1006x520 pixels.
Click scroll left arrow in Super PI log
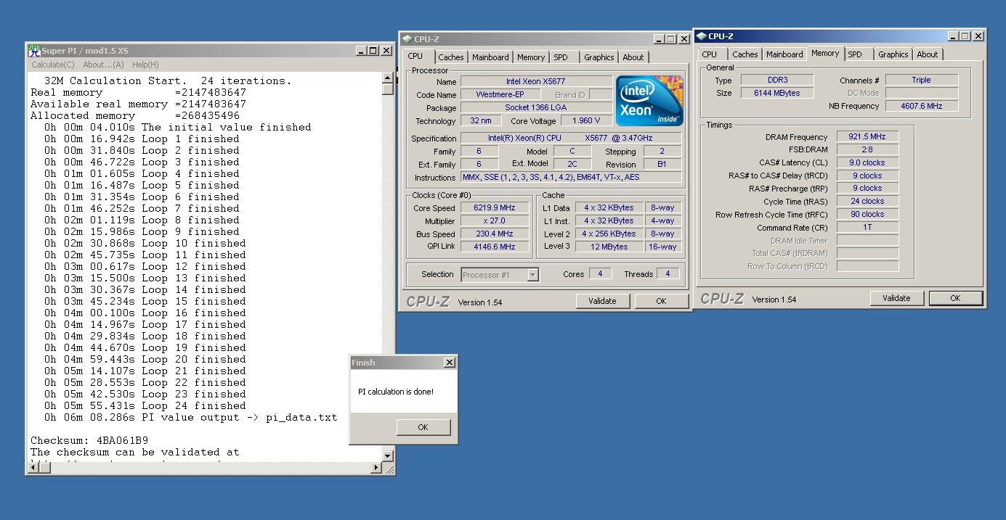click(x=33, y=468)
